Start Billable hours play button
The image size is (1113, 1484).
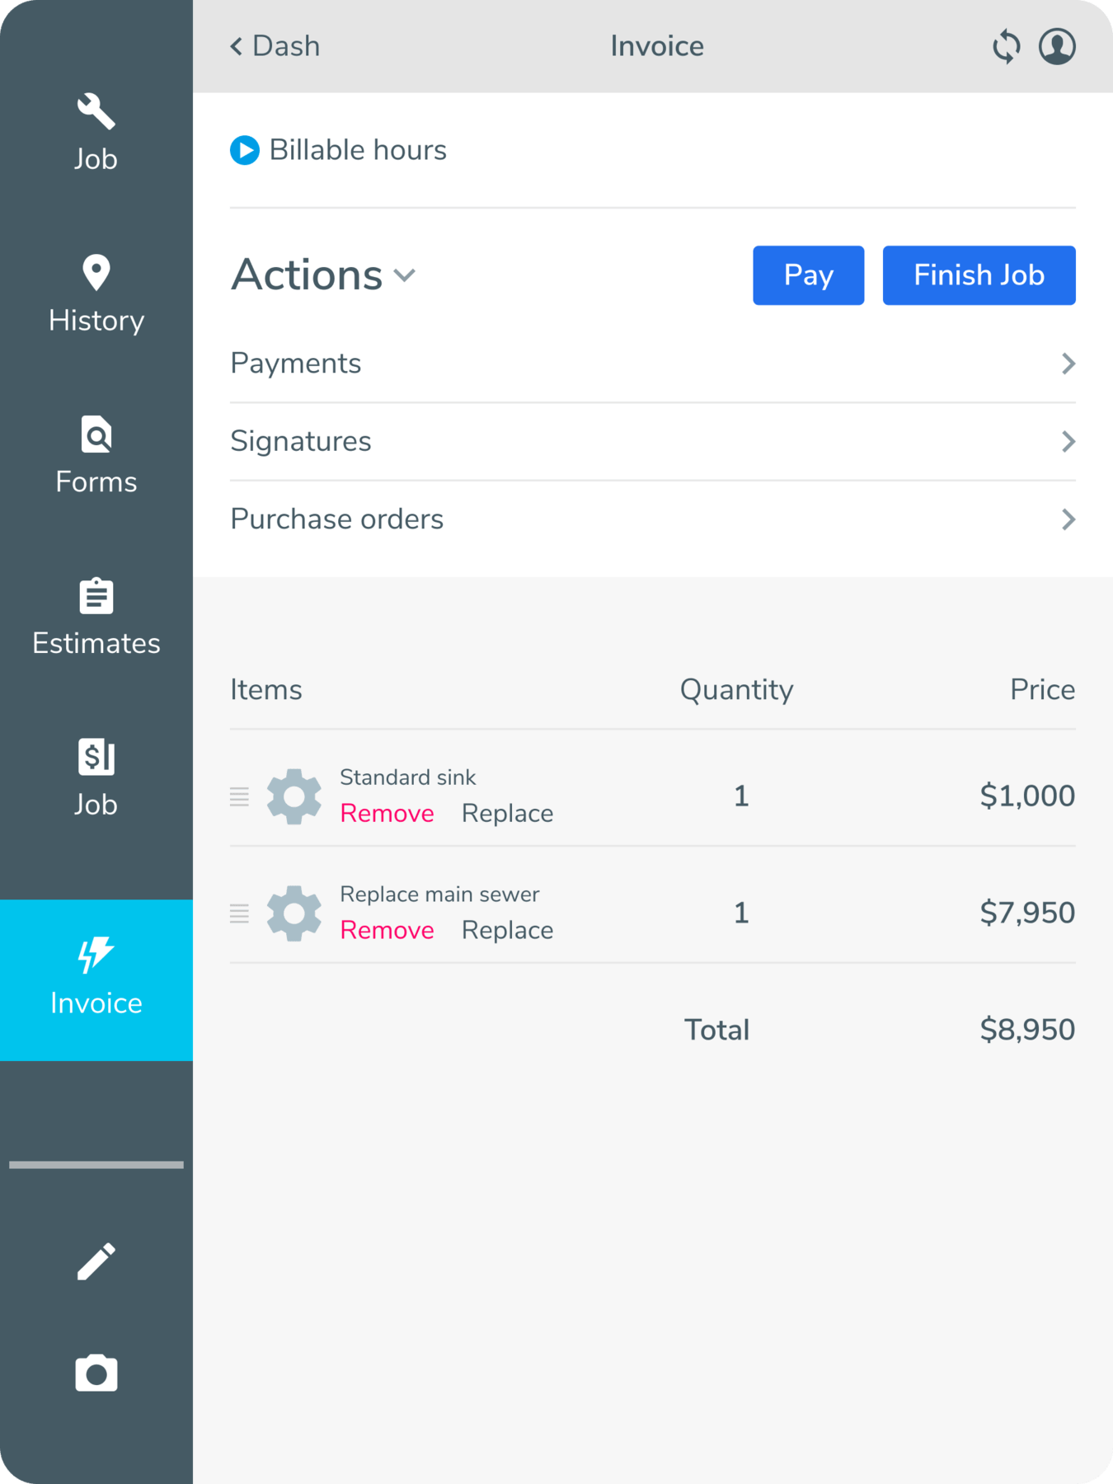(x=245, y=150)
